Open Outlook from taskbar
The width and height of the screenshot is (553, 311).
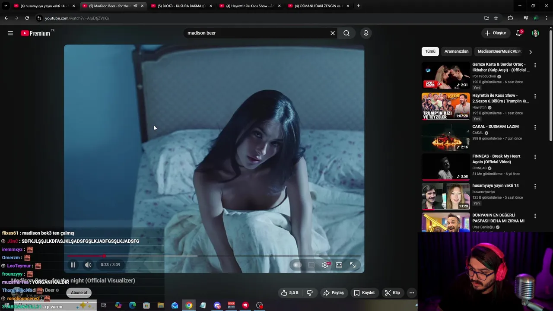175,305
